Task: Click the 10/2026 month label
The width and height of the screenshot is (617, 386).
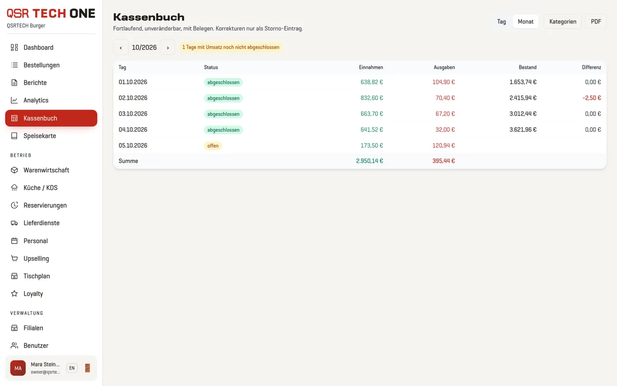Action: (144, 48)
